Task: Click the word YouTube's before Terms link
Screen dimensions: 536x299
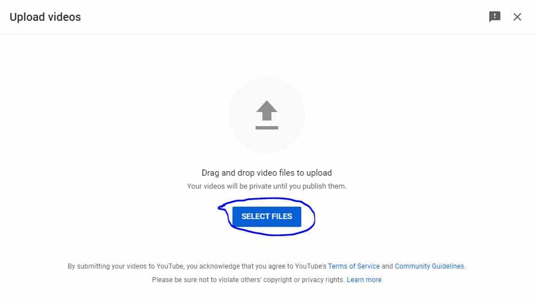Action: coord(311,266)
